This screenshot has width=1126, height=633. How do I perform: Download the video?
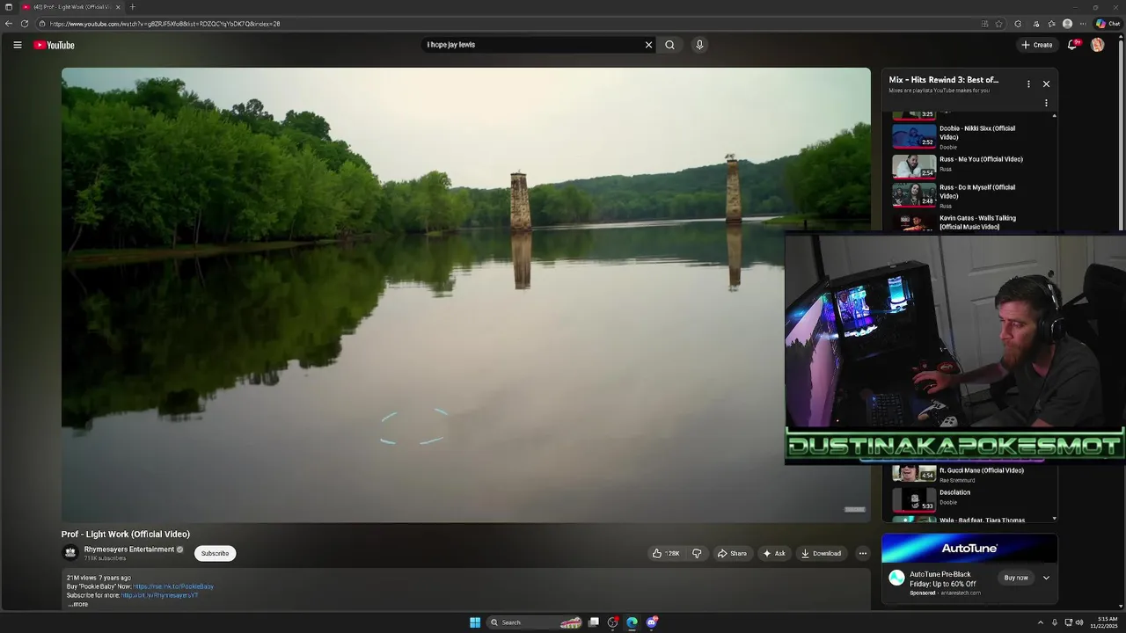[x=822, y=553]
